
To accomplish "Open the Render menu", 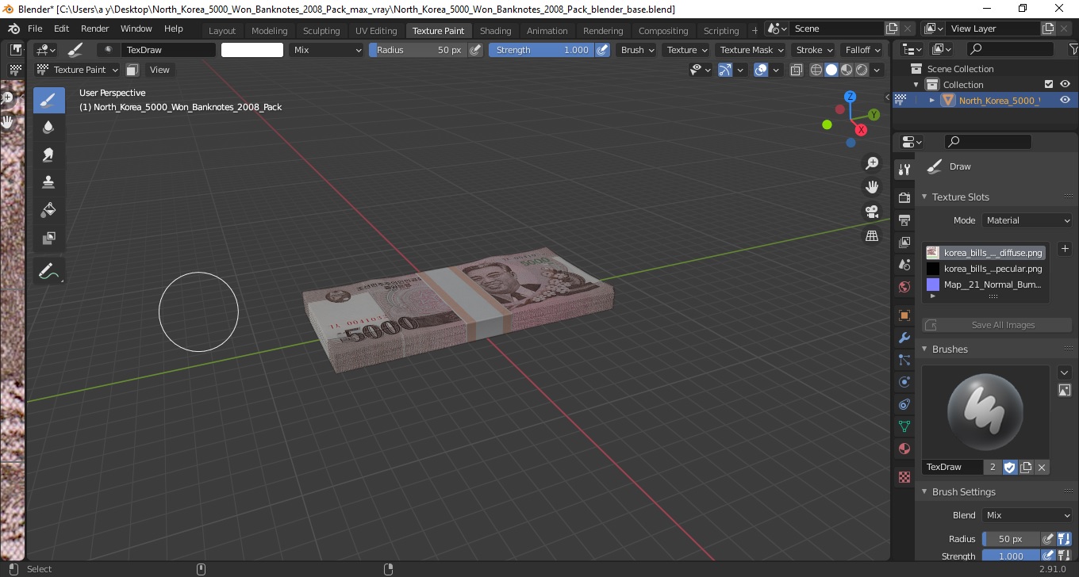I will click(x=95, y=29).
